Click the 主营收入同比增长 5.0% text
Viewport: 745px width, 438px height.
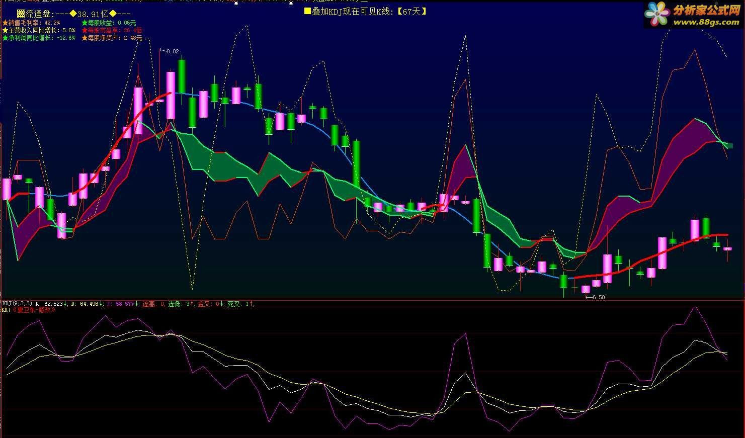point(39,30)
